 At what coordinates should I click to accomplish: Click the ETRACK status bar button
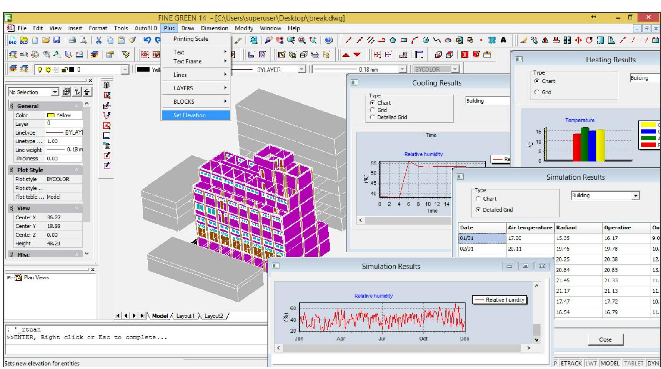pos(571,363)
